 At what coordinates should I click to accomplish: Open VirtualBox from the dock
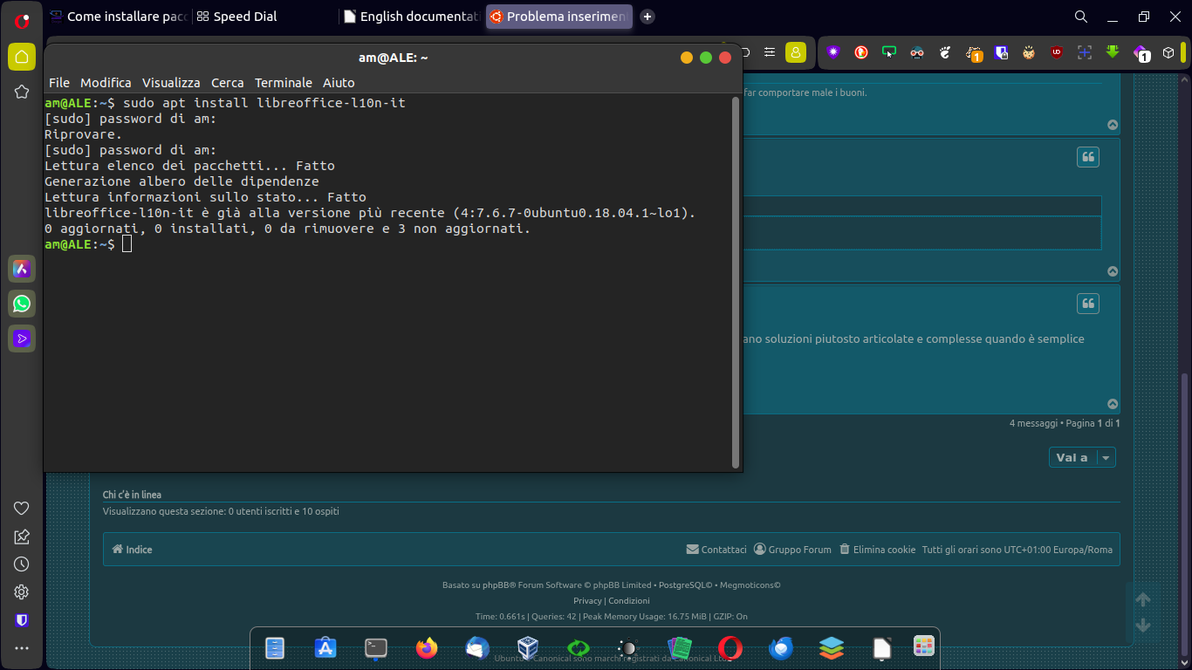tap(527, 648)
